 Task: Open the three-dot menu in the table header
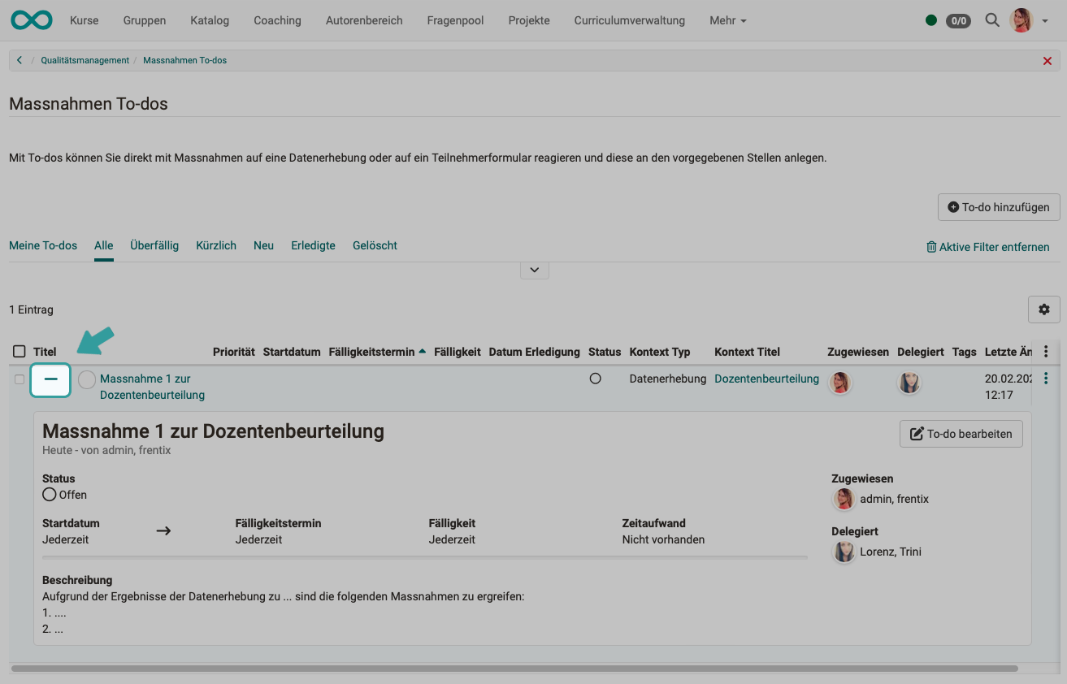pos(1046,351)
